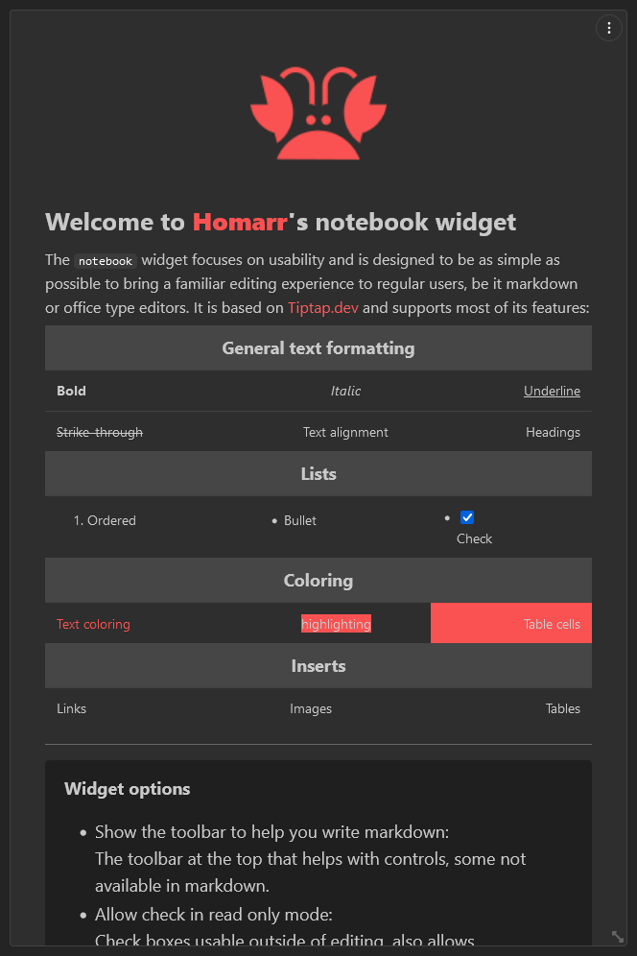Click the inline 'notebook' code tag
Viewport: 637px width, 956px height.
coord(106,261)
